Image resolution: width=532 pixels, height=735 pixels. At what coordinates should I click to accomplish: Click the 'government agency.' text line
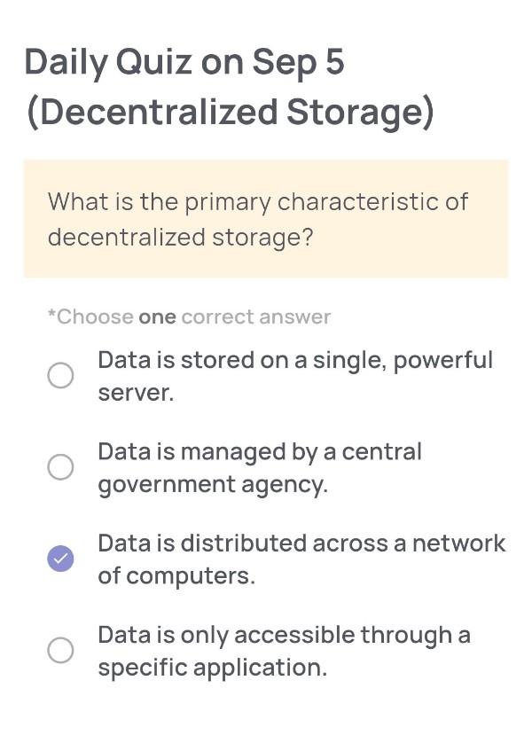(213, 485)
